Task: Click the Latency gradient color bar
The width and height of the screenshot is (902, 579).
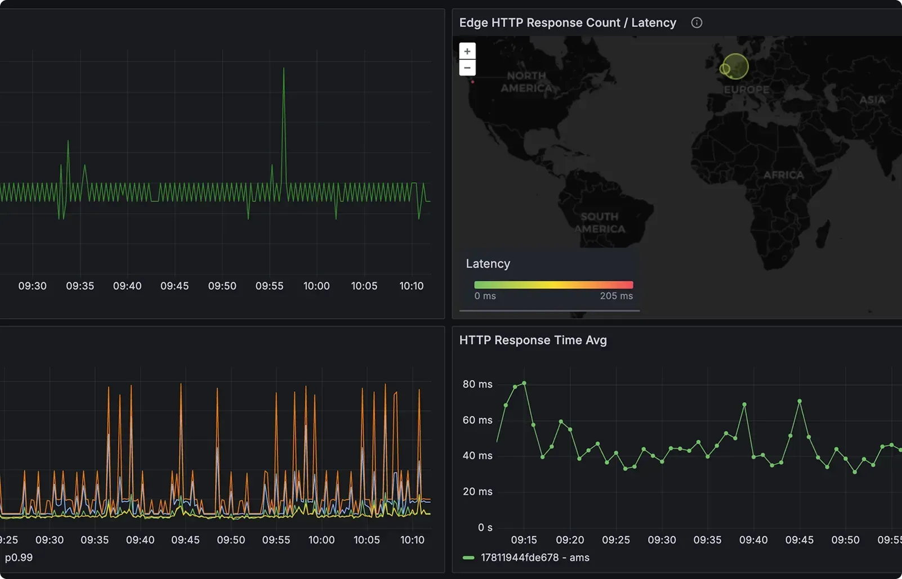Action: tap(553, 285)
